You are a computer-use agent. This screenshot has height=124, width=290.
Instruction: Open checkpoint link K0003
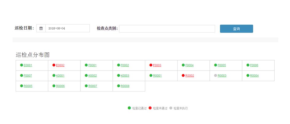125,76
